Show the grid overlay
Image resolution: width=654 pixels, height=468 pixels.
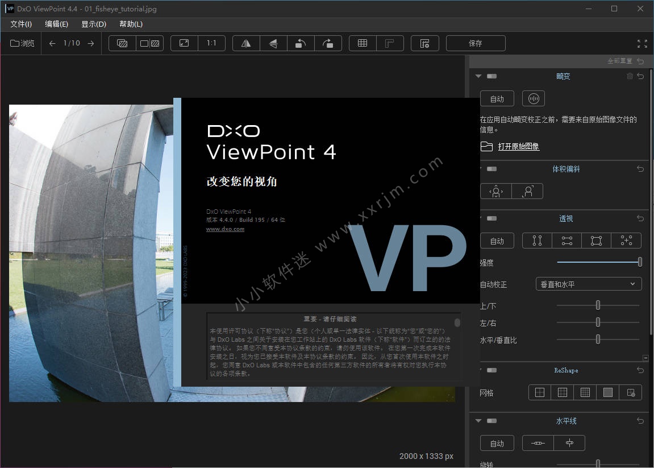[x=363, y=43]
